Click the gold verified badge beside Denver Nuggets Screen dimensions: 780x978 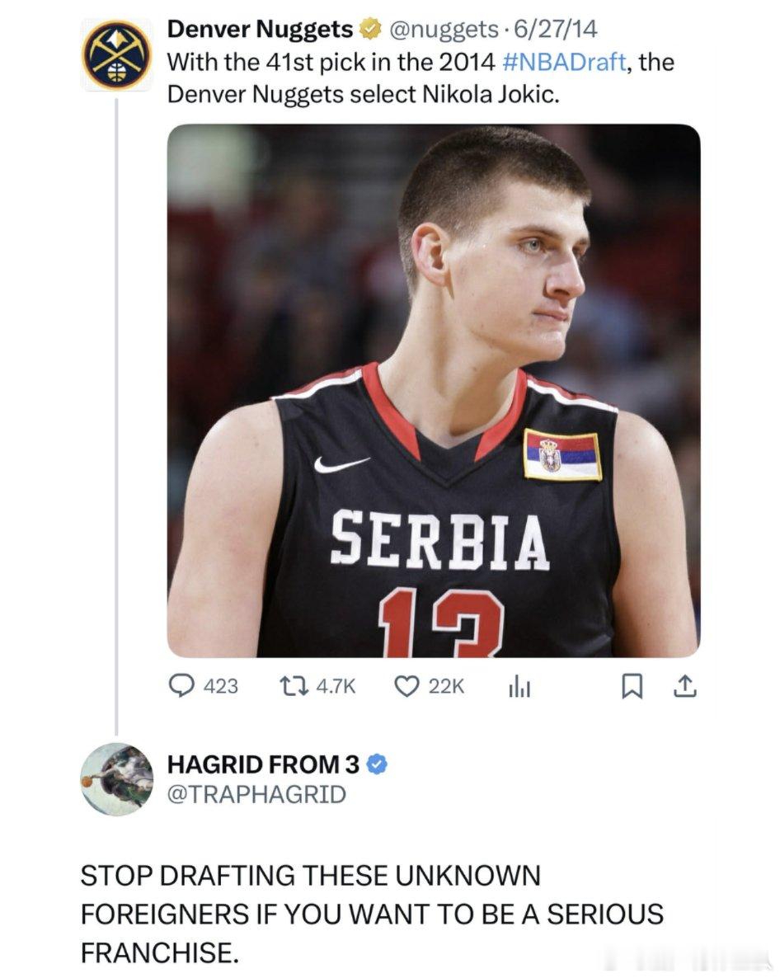point(369,31)
